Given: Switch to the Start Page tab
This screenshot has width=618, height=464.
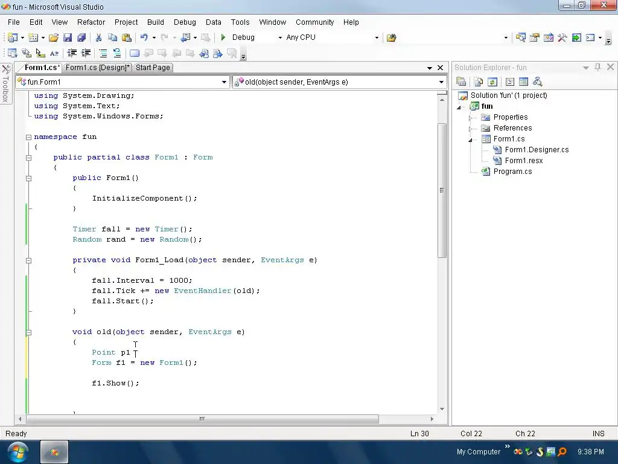Looking at the screenshot, I should [x=153, y=68].
